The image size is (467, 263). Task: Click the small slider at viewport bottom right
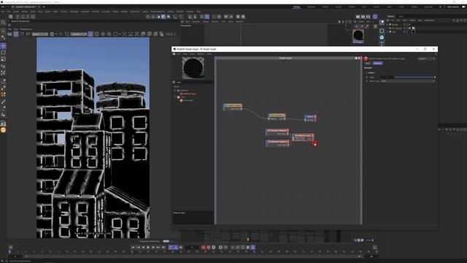(x=370, y=240)
